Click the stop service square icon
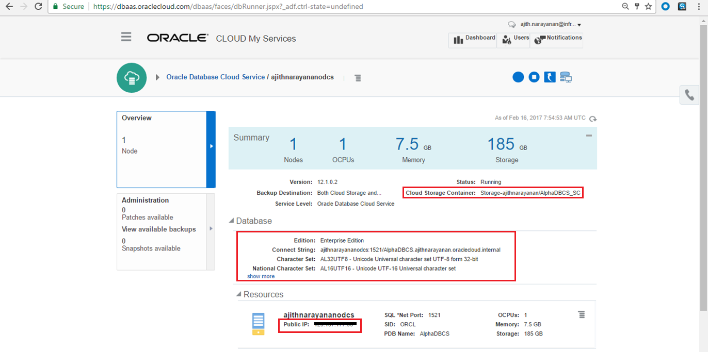 coord(534,77)
